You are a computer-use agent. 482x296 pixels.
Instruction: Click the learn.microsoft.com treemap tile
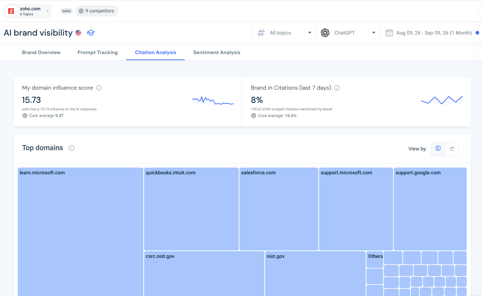(80, 232)
